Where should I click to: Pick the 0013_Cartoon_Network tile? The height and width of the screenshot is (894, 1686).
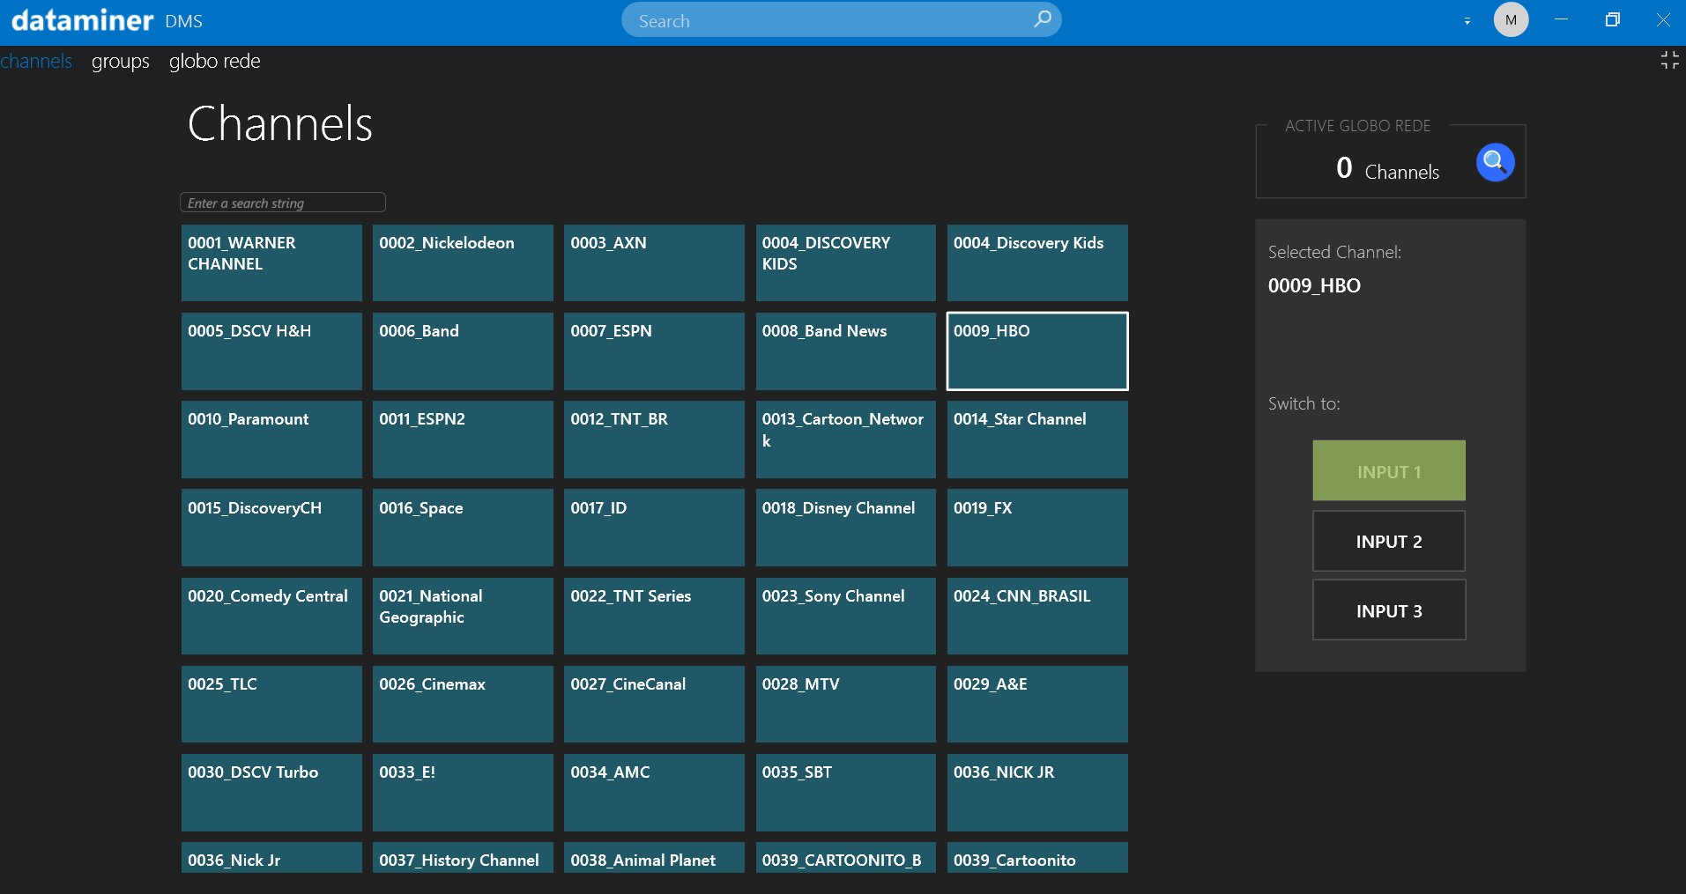pos(846,439)
